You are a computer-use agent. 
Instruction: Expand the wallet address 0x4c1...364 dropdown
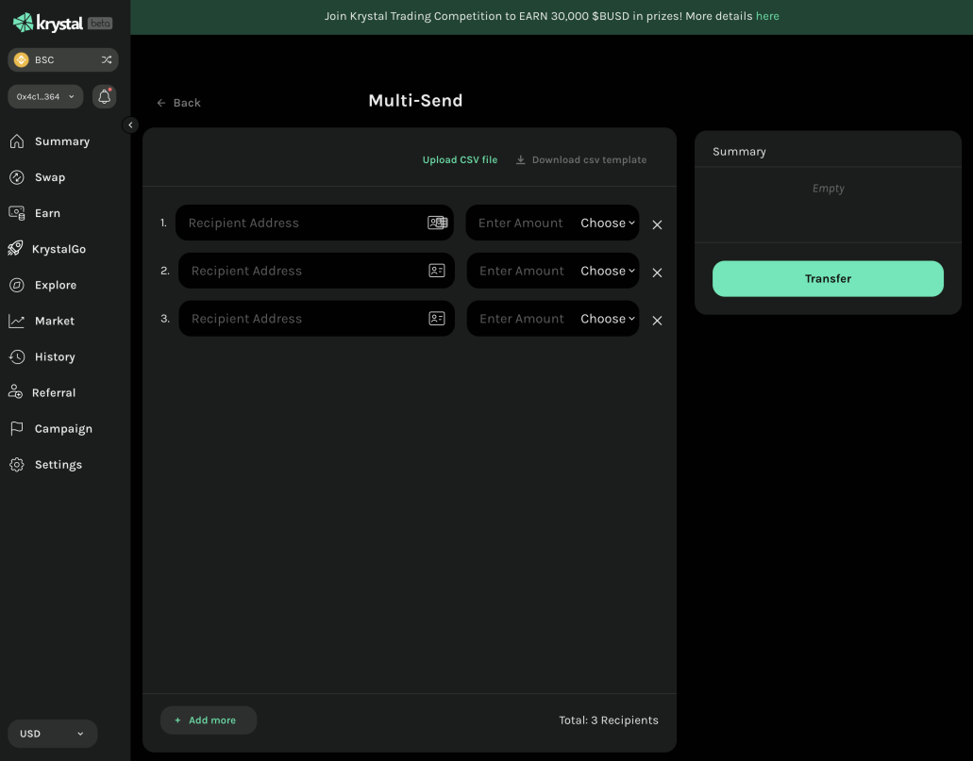45,97
